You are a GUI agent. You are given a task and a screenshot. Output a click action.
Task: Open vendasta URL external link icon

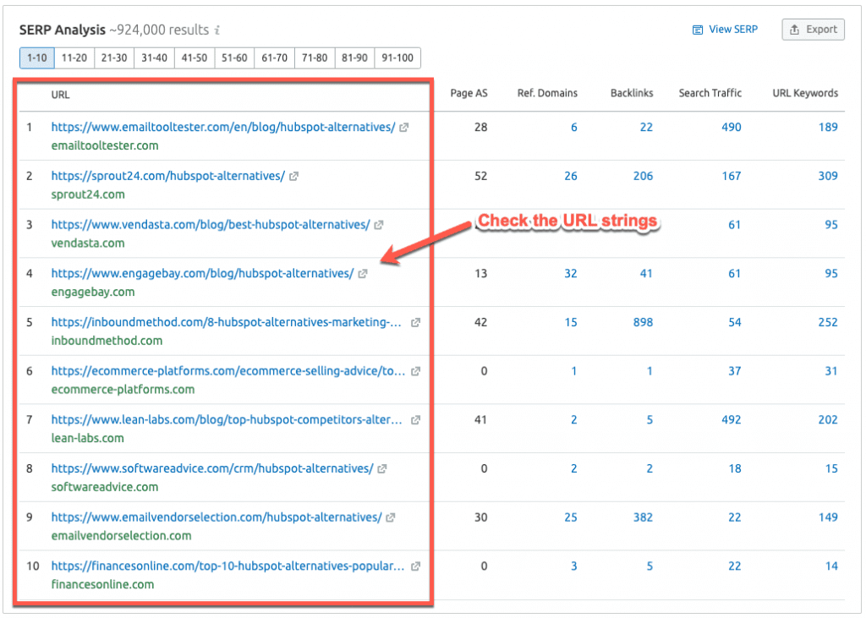[x=379, y=225]
